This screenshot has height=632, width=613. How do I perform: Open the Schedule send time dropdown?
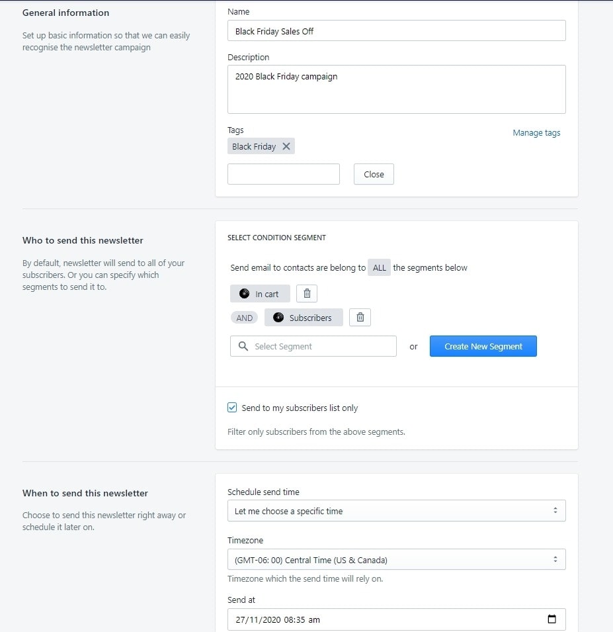[x=396, y=511]
